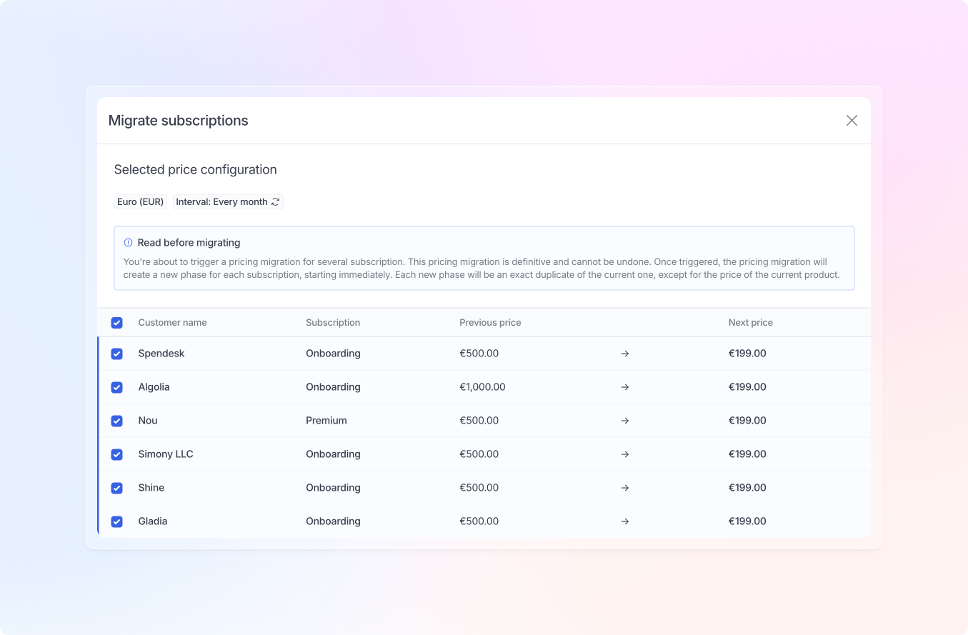Click the Read before migrating heading
Screen dimensions: 968x635
point(189,243)
